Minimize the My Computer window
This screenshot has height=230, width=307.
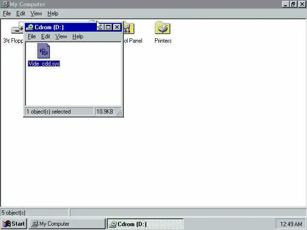[285, 4]
